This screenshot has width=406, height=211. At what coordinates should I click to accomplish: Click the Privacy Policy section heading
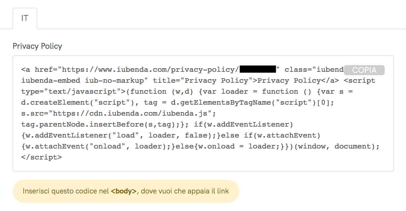(x=37, y=46)
